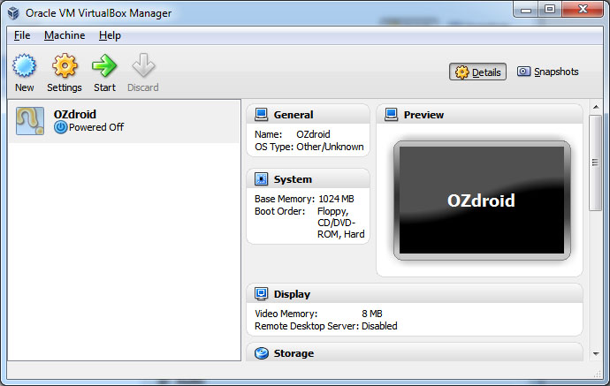The image size is (610, 386).
Task: Maximize the VirtualBox Manager window
Action: [x=550, y=10]
